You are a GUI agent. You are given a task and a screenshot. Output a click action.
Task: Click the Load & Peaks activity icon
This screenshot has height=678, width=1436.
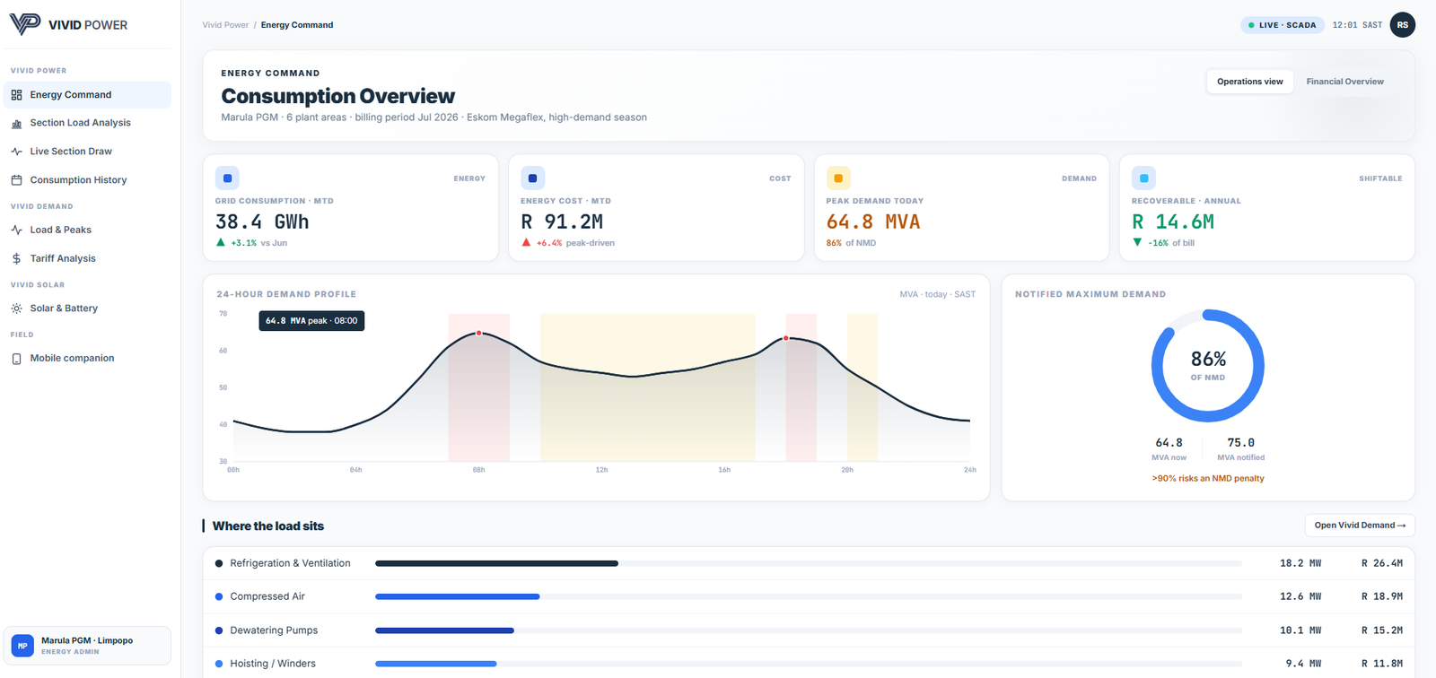[x=16, y=230]
